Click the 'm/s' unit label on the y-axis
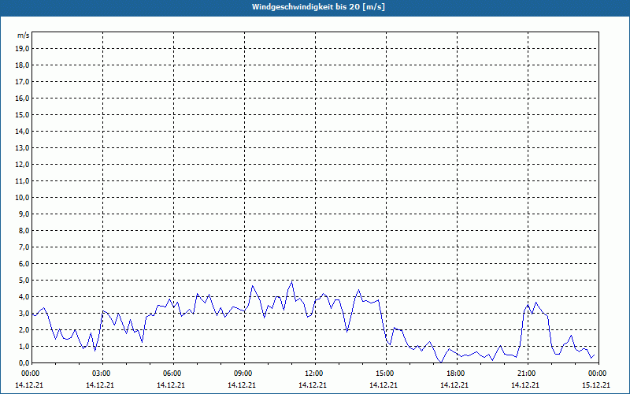Screen dimensions: 630x394 point(24,35)
